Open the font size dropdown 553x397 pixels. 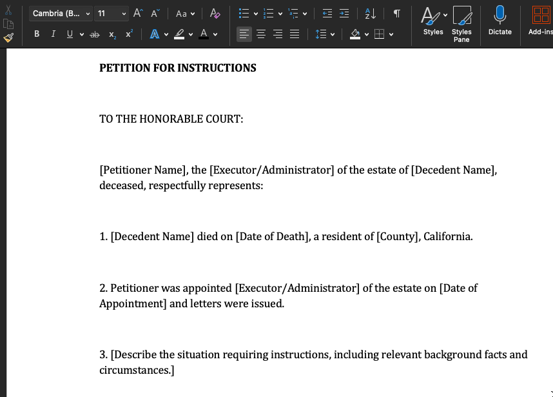(124, 14)
